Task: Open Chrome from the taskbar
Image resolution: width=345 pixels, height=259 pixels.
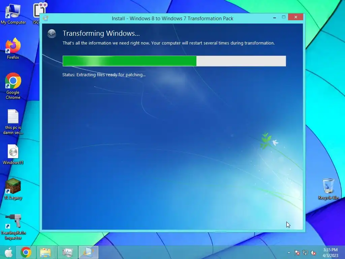Action: (26, 252)
